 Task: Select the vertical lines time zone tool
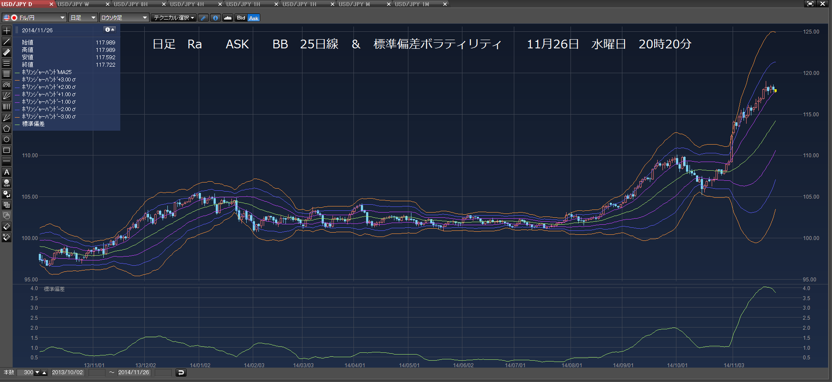(x=7, y=107)
